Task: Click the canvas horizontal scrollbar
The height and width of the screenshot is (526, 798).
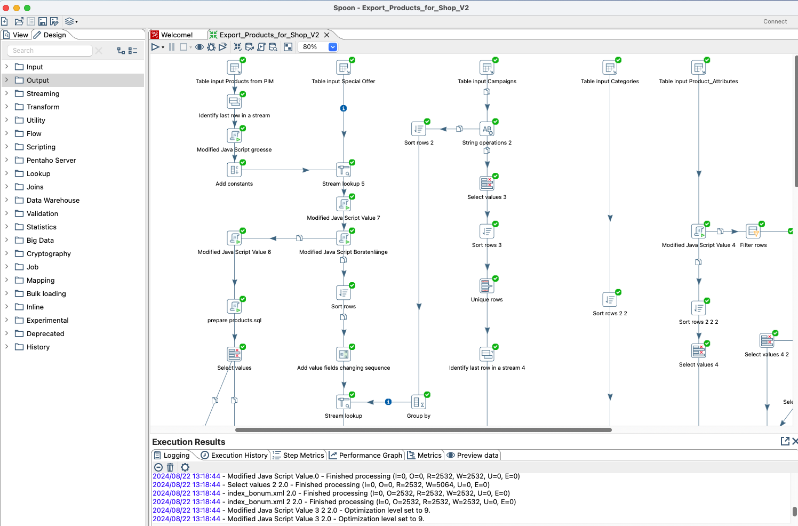Action: 423,429
